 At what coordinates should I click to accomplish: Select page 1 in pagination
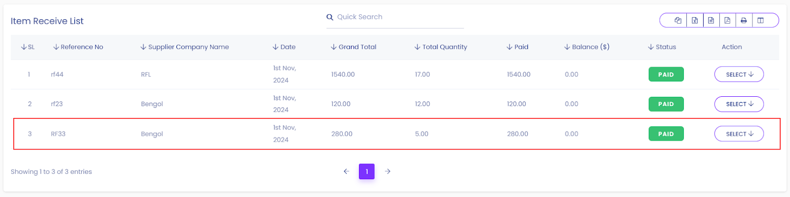pyautogui.click(x=367, y=171)
